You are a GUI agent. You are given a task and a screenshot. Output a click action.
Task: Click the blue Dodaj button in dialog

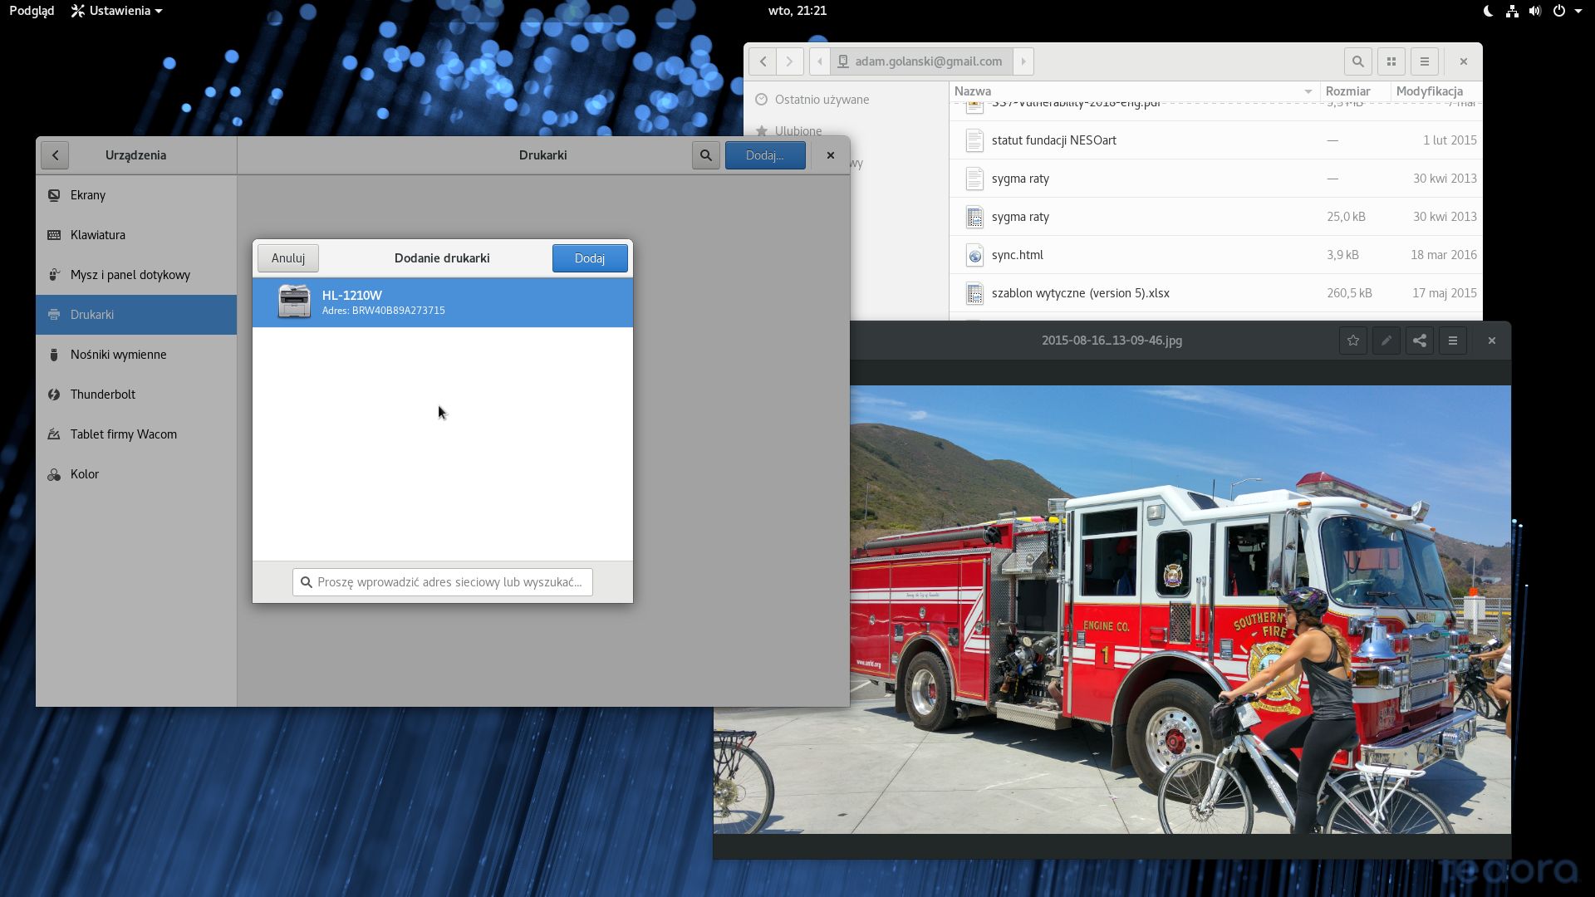[x=589, y=258]
